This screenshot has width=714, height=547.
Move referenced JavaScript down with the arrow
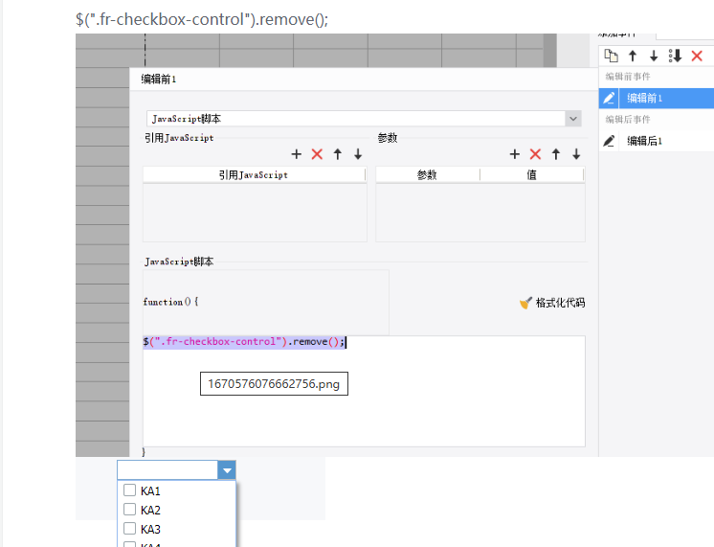coord(358,154)
